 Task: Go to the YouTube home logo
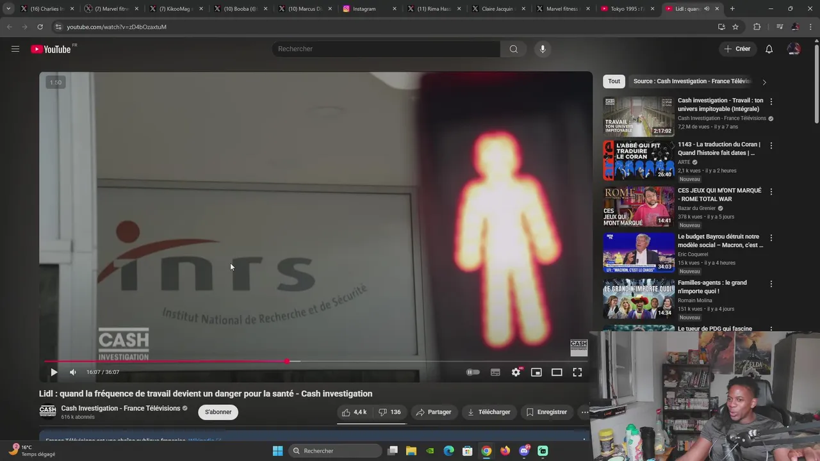point(51,49)
